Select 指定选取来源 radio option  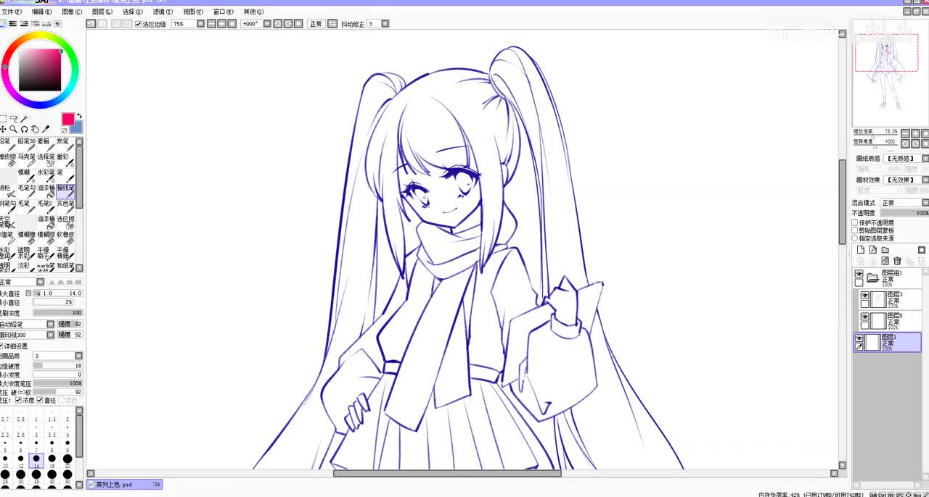(x=854, y=238)
